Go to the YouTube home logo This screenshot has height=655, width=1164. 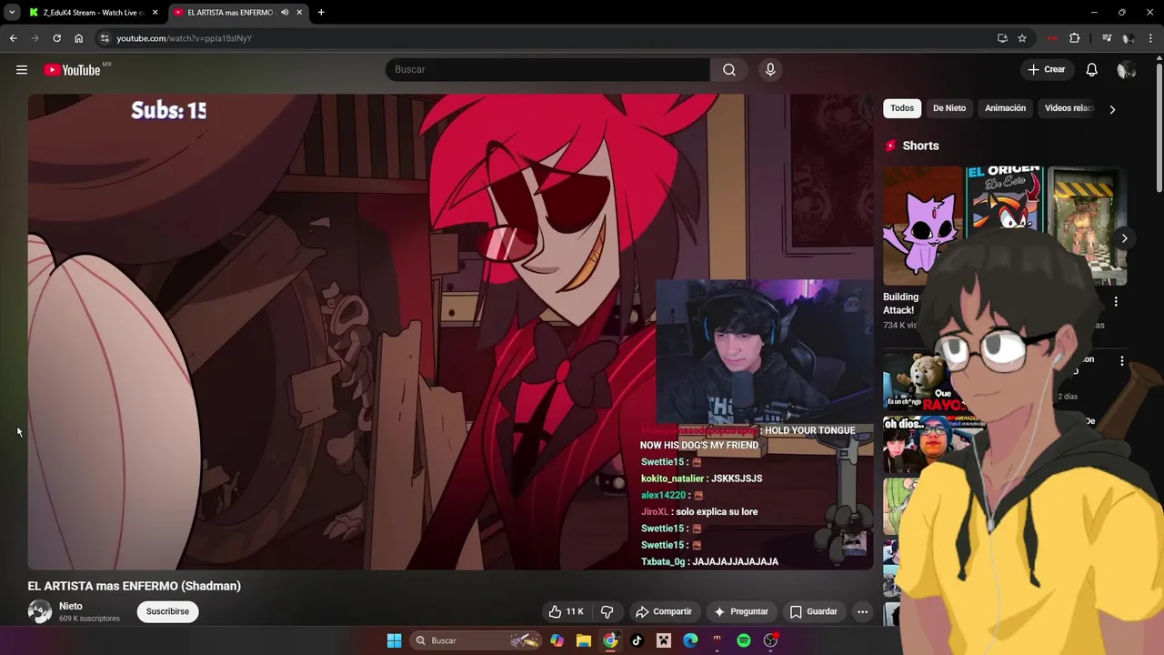click(72, 70)
